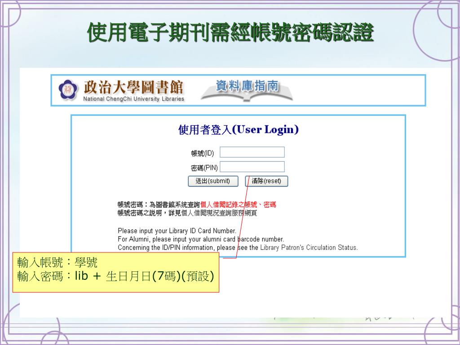Focus the 密碼(PIN) input field

click(252, 167)
